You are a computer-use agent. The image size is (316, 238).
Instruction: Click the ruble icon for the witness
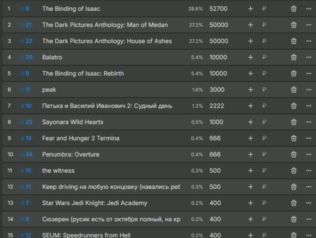tap(264, 171)
